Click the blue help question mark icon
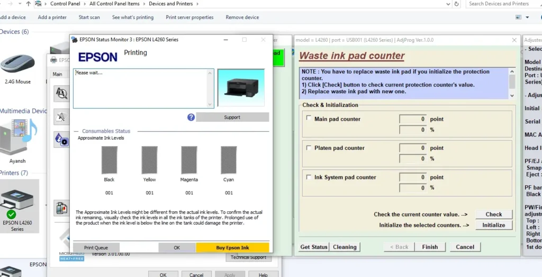The width and height of the screenshot is (542, 277). click(191, 117)
